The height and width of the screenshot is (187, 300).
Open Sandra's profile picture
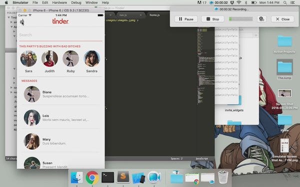91,58
